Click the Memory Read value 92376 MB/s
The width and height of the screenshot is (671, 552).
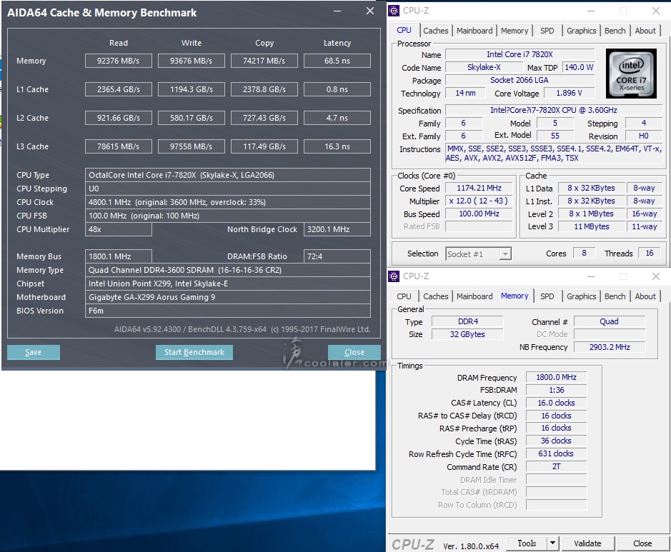pos(119,61)
